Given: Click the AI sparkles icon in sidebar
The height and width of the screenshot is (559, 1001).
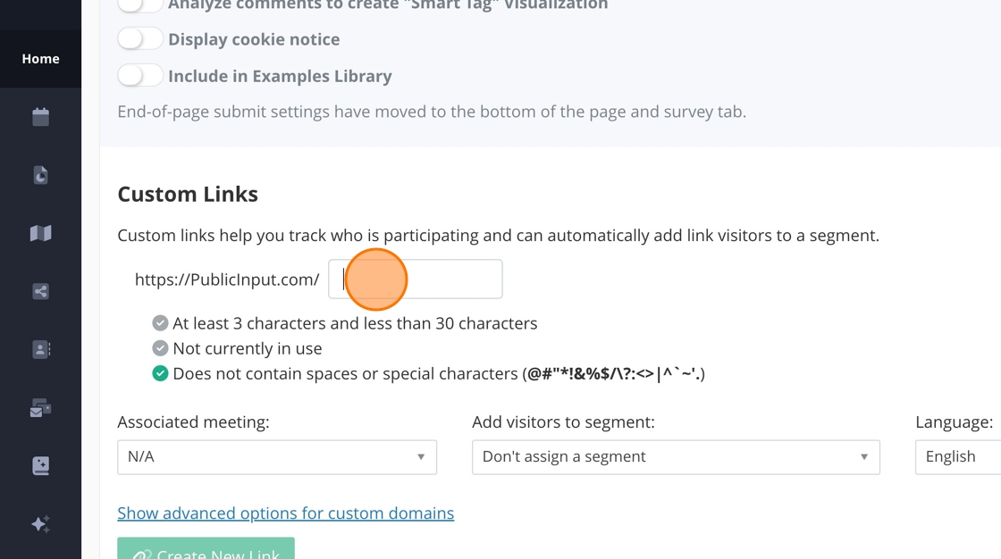Looking at the screenshot, I should pos(40,524).
